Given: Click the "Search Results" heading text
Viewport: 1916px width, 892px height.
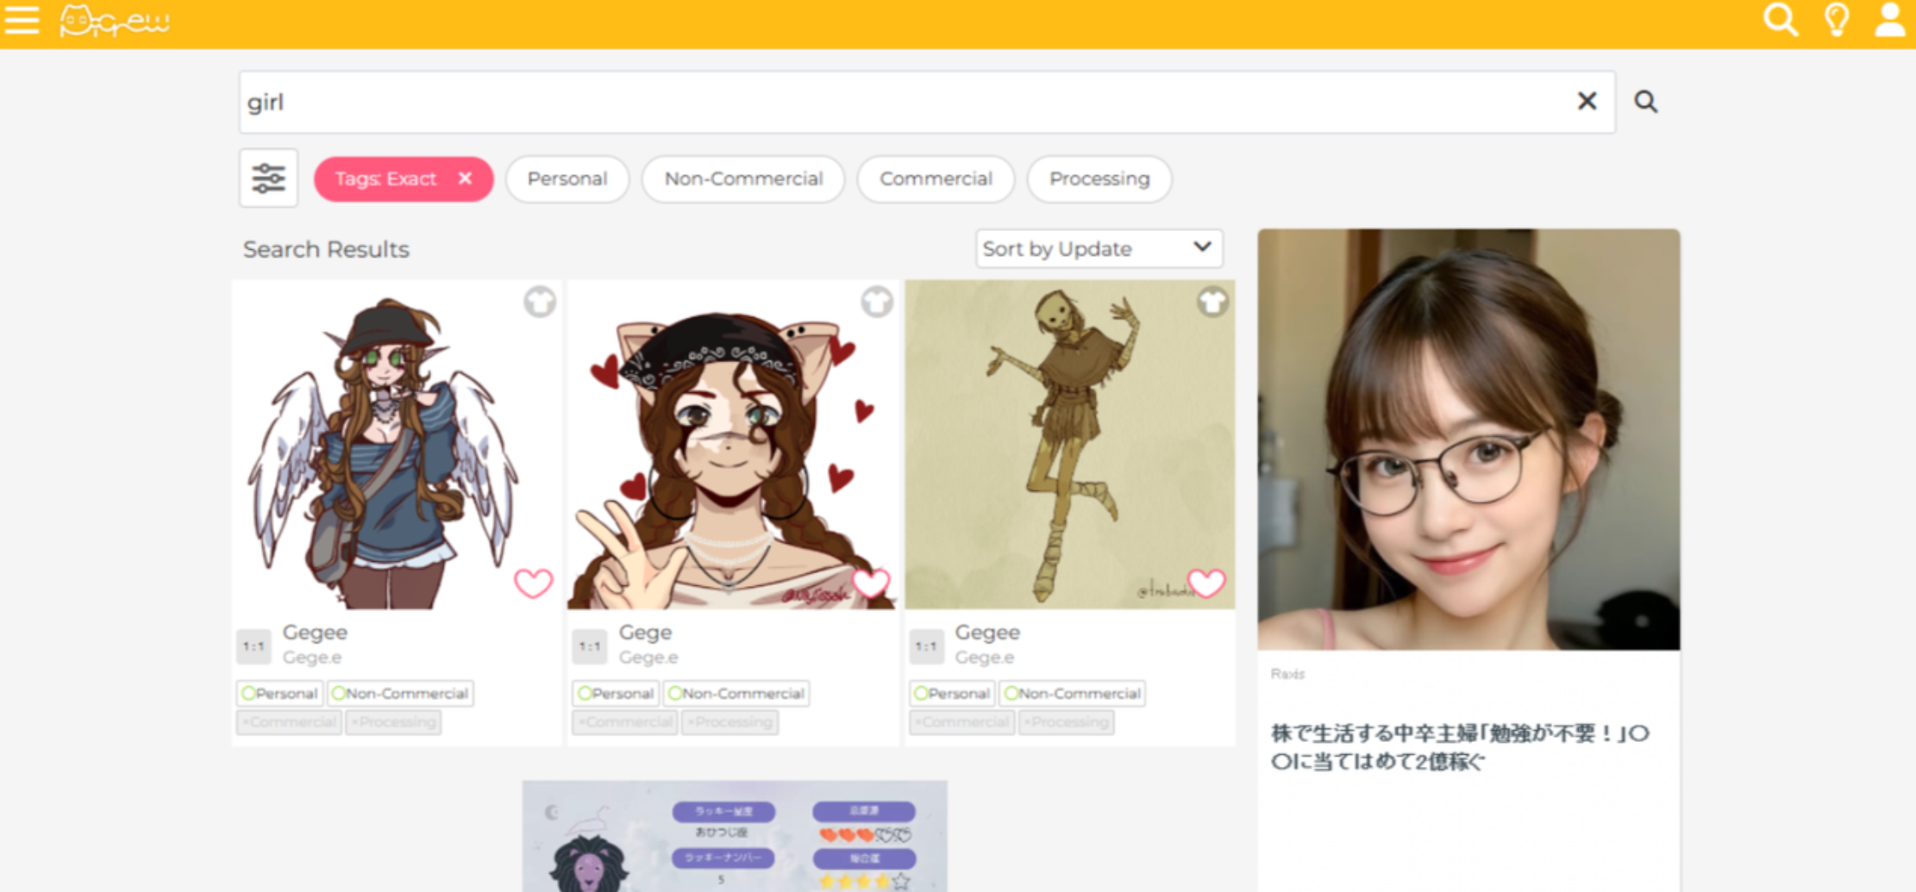Looking at the screenshot, I should [326, 249].
